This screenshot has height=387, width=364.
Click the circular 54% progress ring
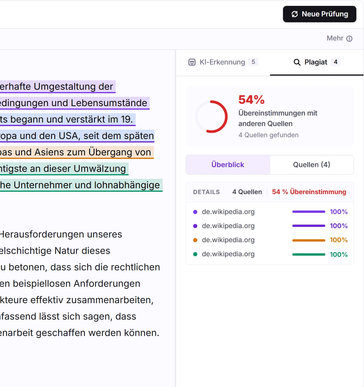pos(211,117)
